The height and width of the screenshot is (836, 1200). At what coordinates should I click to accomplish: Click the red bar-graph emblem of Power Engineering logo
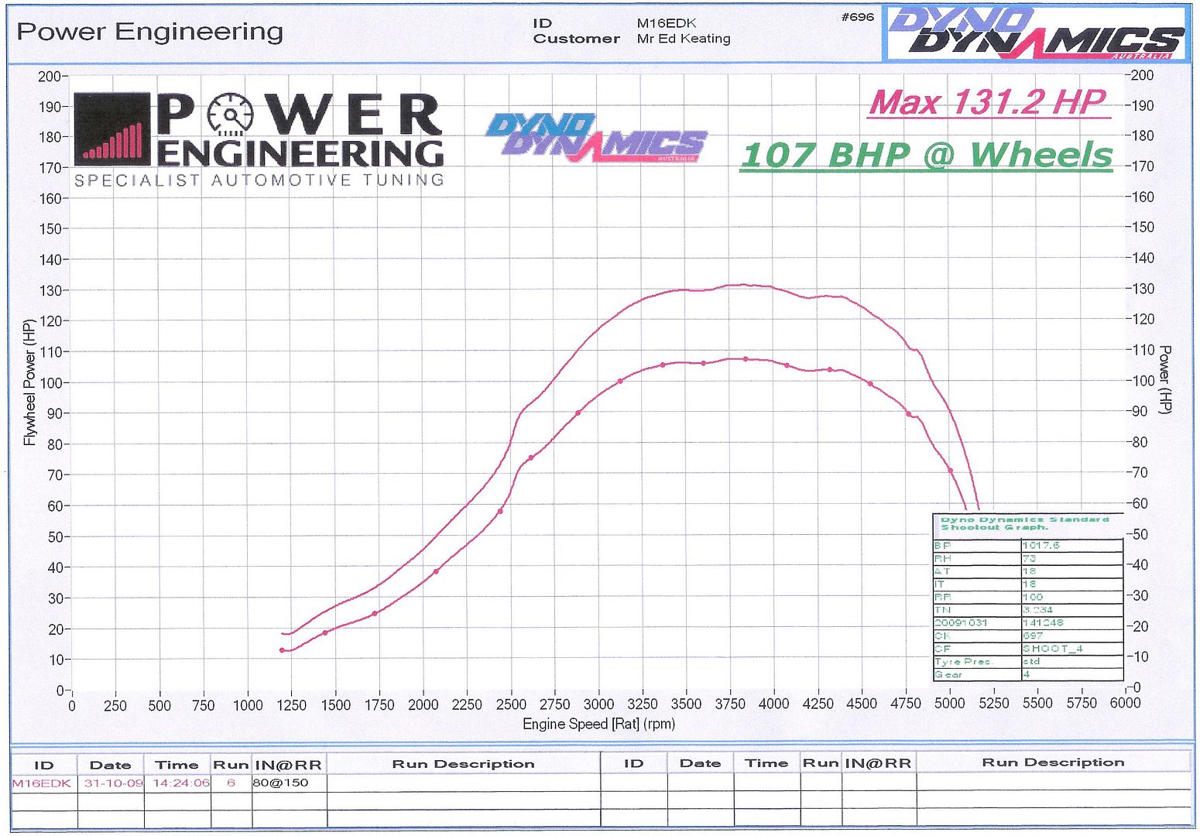[x=112, y=129]
